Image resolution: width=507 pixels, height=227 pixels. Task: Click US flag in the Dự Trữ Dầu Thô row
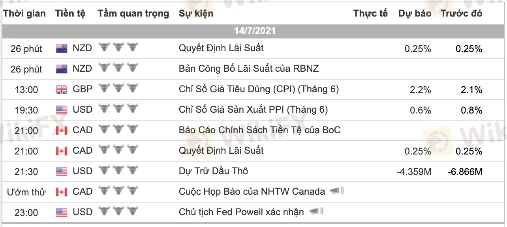point(62,171)
